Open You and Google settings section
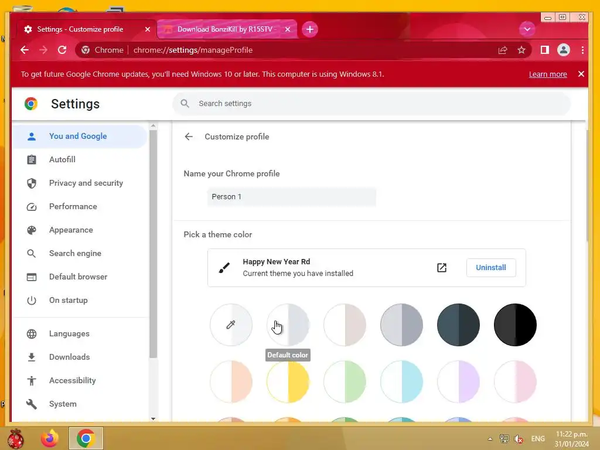 pyautogui.click(x=80, y=136)
